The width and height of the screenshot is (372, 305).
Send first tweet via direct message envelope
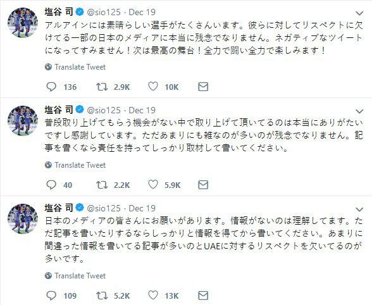pos(203,87)
